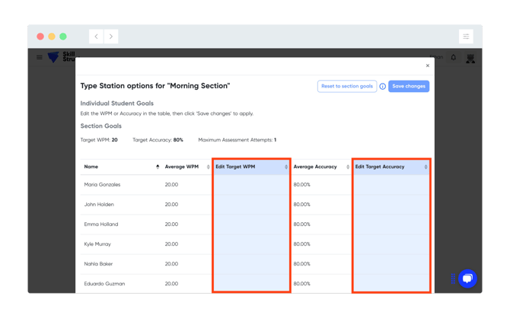Go back with browser back arrow
Screen dimensions: 510x318
pos(97,37)
